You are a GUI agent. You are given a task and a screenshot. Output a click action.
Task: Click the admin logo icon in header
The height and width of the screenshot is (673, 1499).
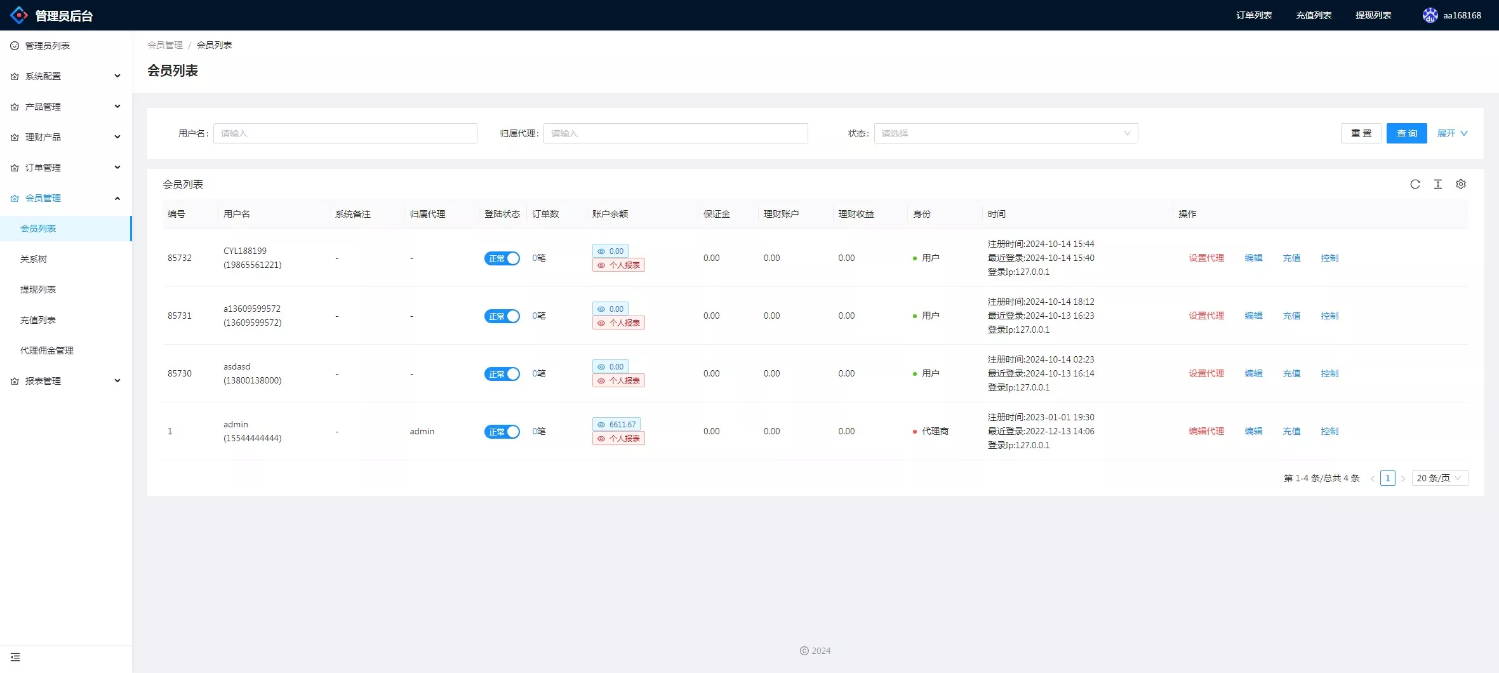click(19, 15)
